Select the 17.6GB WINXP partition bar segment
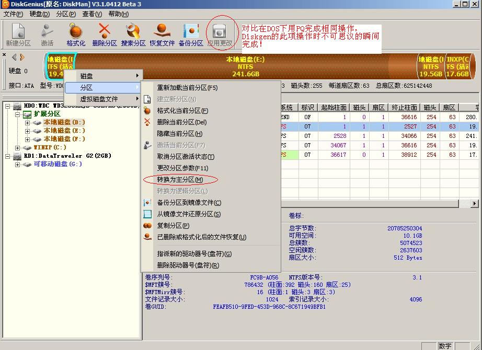Viewport: 482px width, 350px height. pyautogui.click(x=458, y=66)
